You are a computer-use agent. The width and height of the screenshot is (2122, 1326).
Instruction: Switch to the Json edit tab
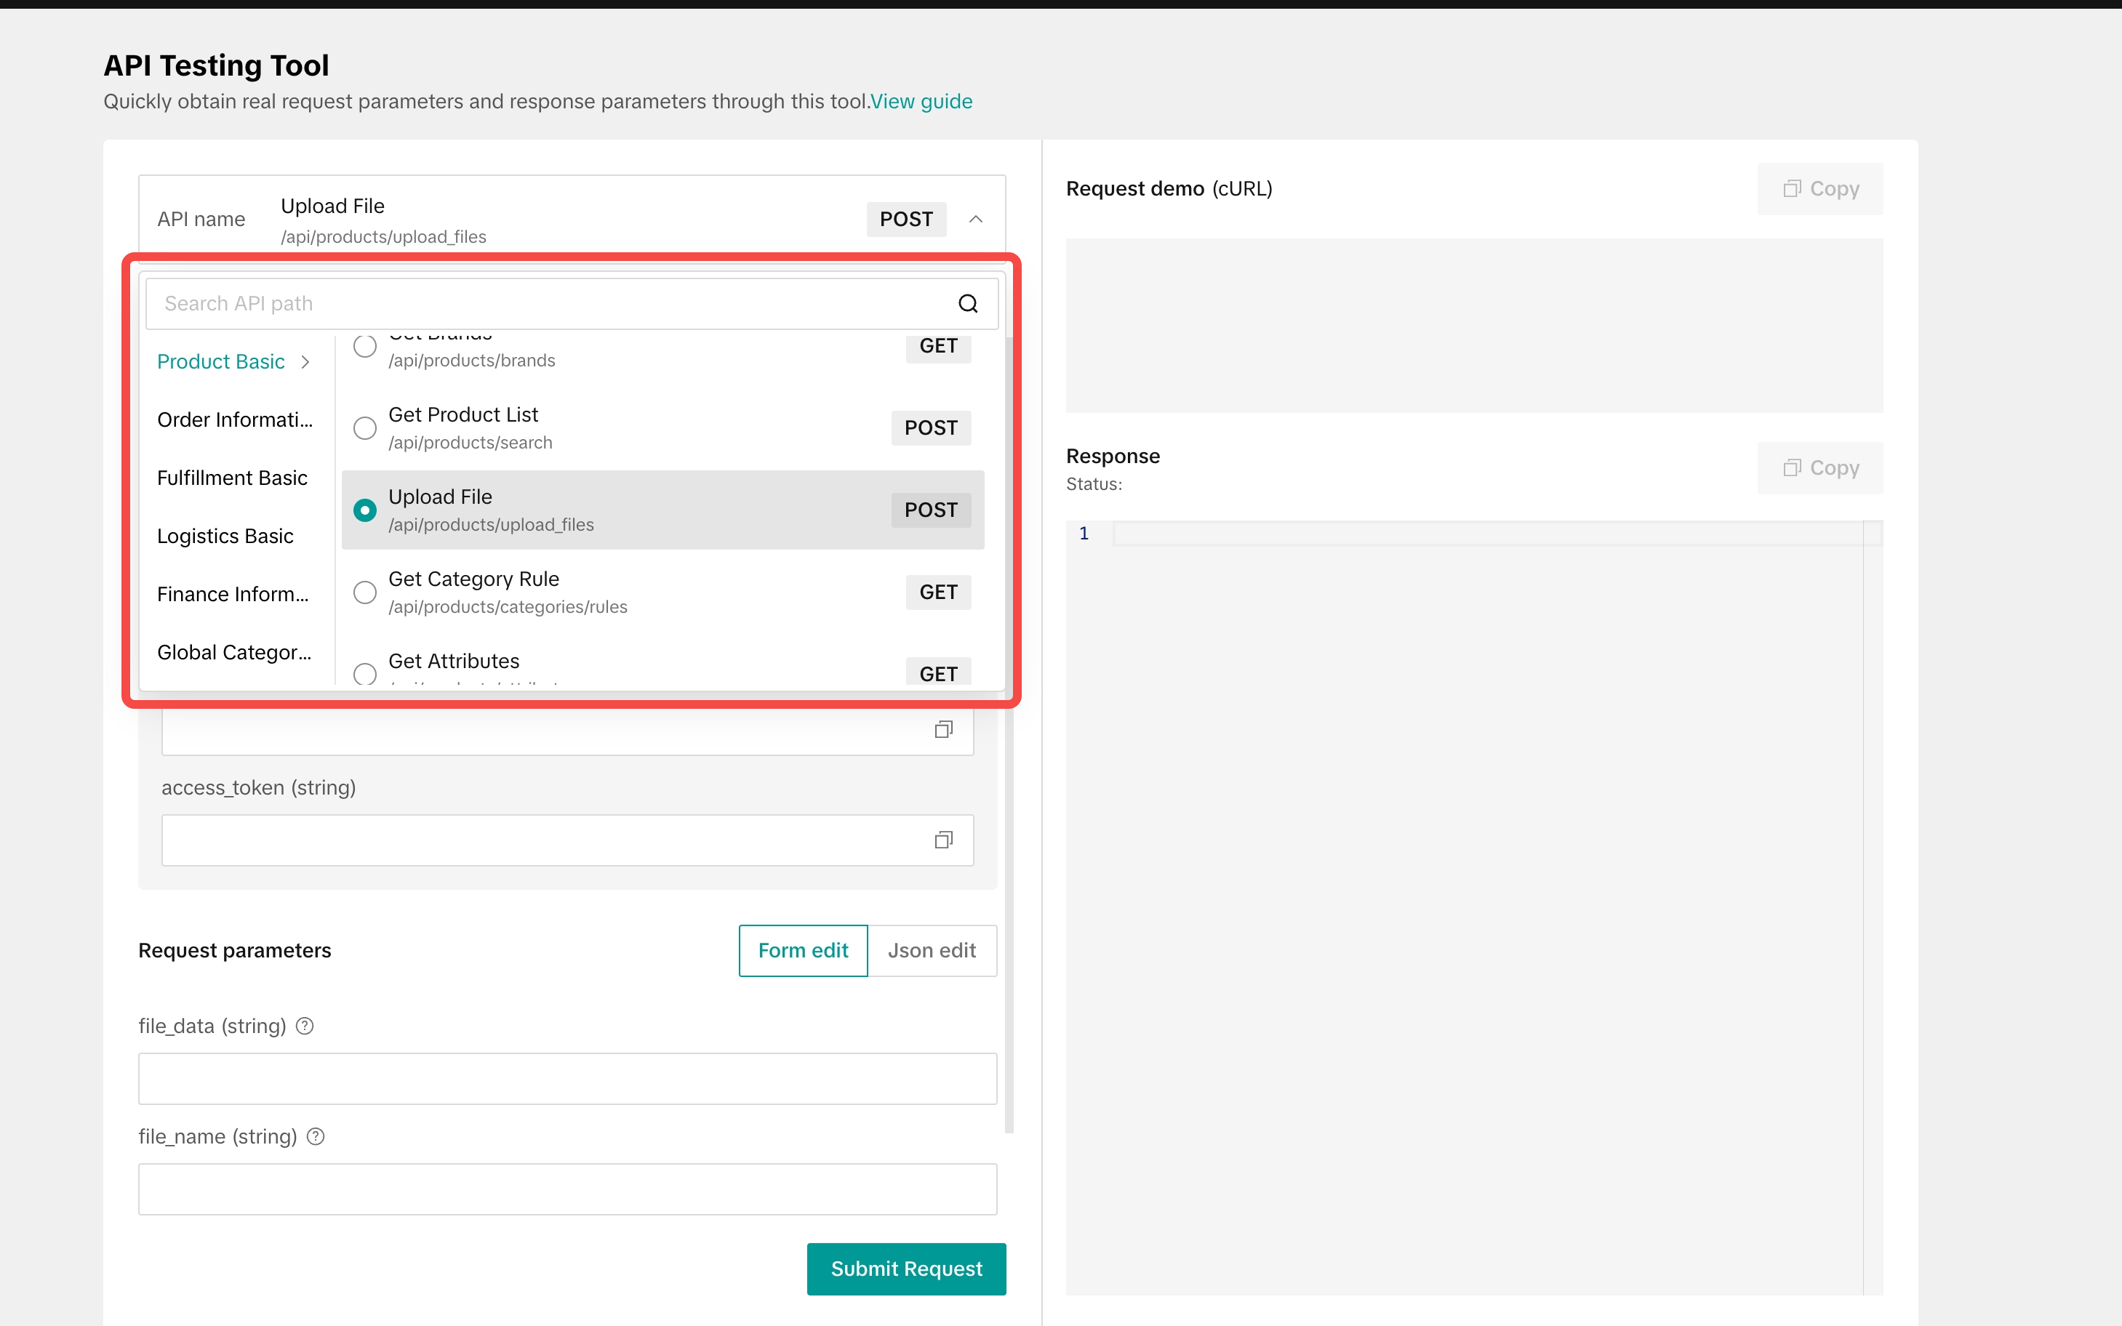932,951
